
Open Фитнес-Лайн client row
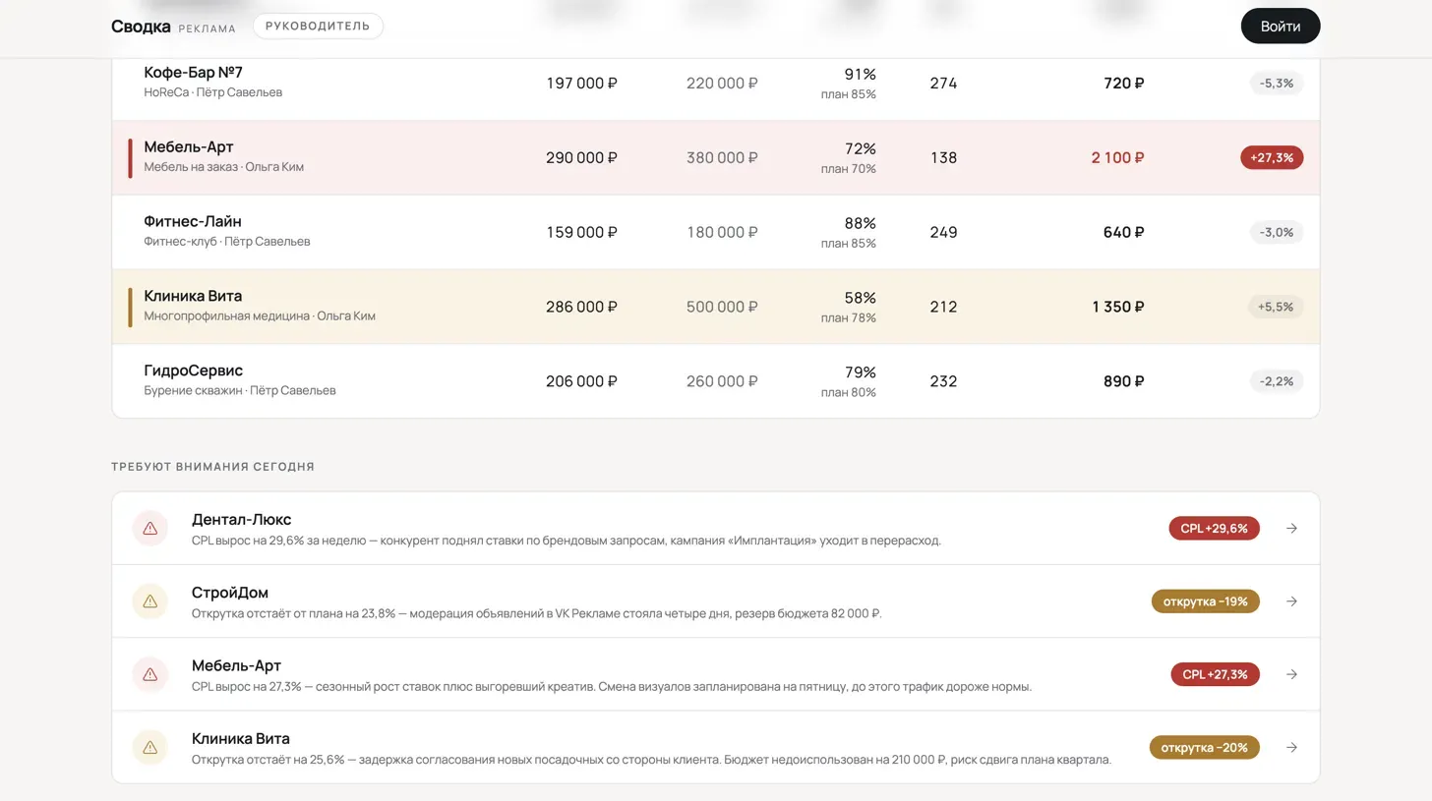click(716, 232)
